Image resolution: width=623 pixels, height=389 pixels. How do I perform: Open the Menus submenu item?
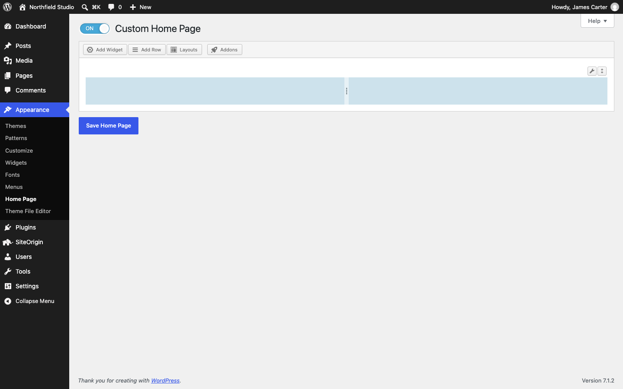(x=35, y=187)
